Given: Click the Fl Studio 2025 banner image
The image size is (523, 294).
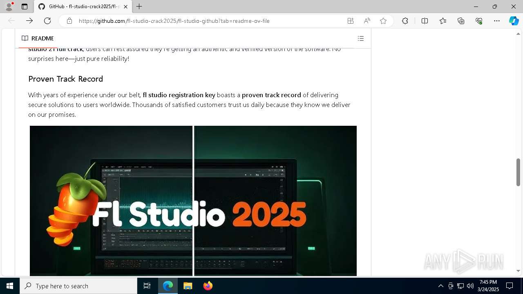Looking at the screenshot, I should click(x=193, y=201).
